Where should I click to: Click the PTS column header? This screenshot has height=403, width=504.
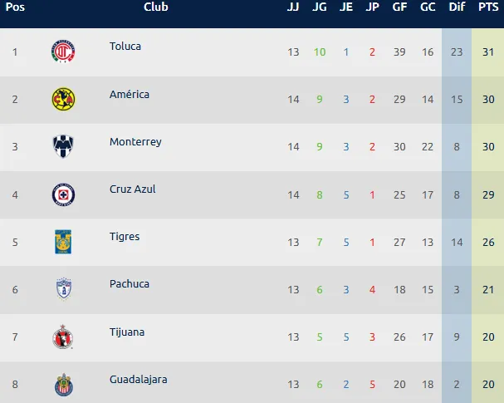pyautogui.click(x=488, y=7)
